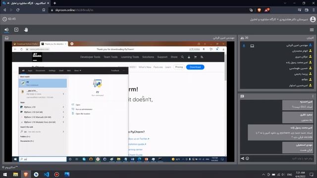Click the users panel people icon
Image resolution: width=317 pixels, height=178 pixels.
pos(242,38)
